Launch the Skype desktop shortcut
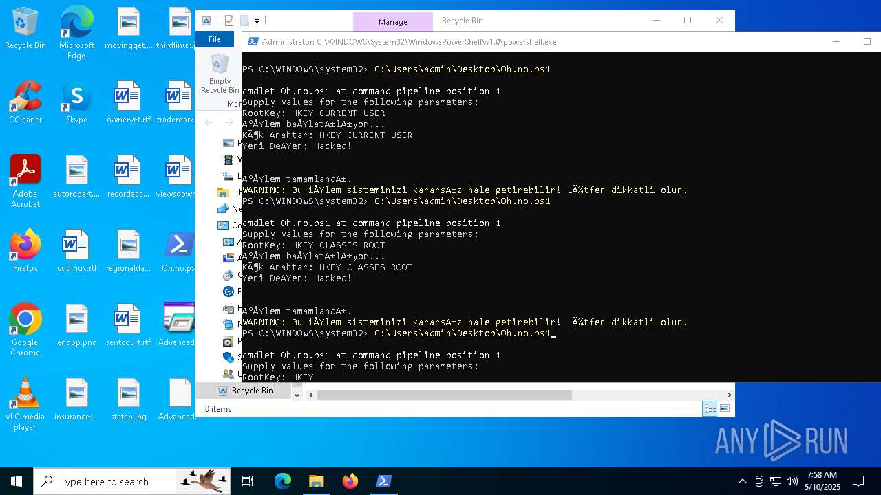881x495 pixels. pos(76,103)
